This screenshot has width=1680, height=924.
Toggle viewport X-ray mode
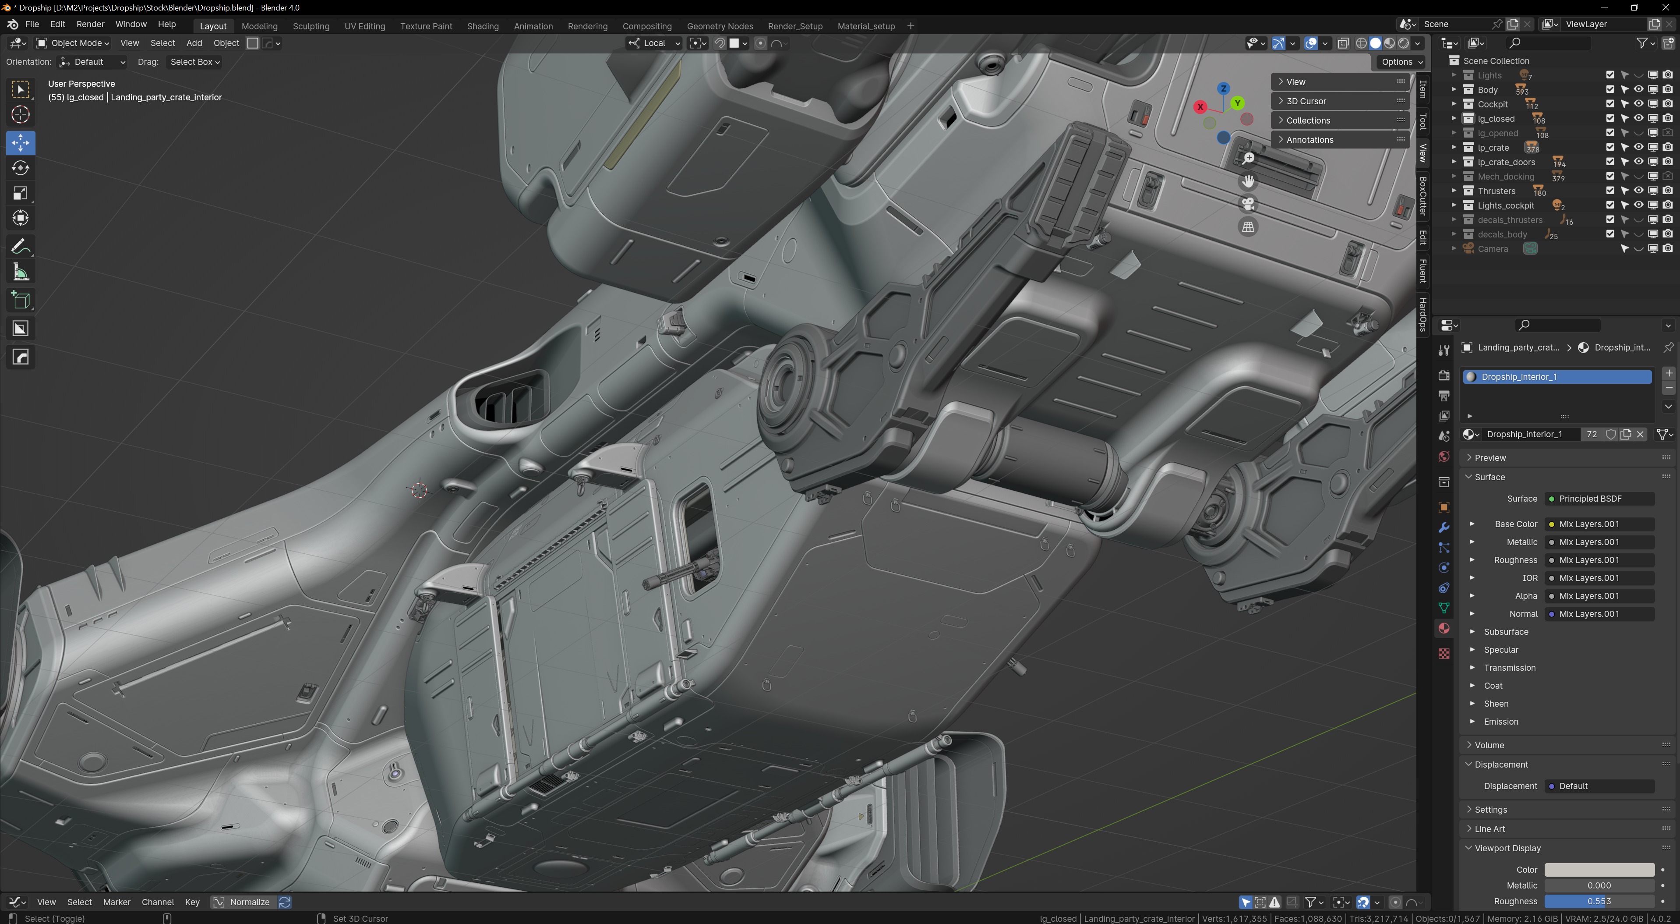point(1343,43)
